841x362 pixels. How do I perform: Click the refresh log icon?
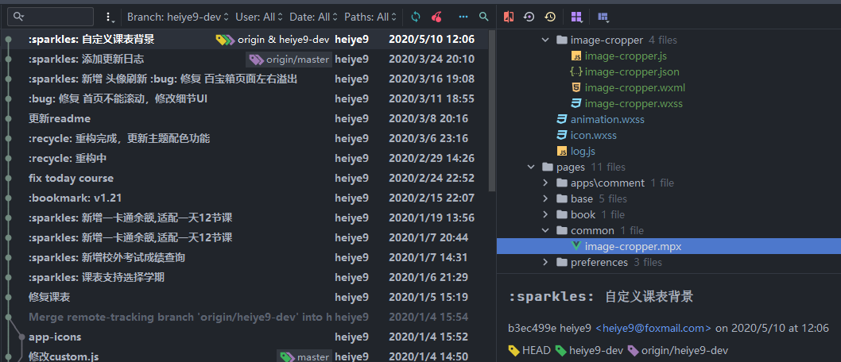(x=416, y=17)
